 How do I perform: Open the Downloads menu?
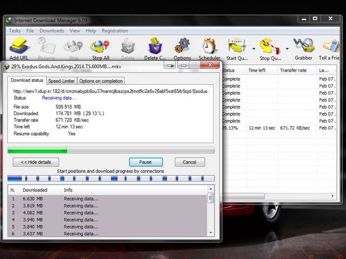click(x=52, y=31)
